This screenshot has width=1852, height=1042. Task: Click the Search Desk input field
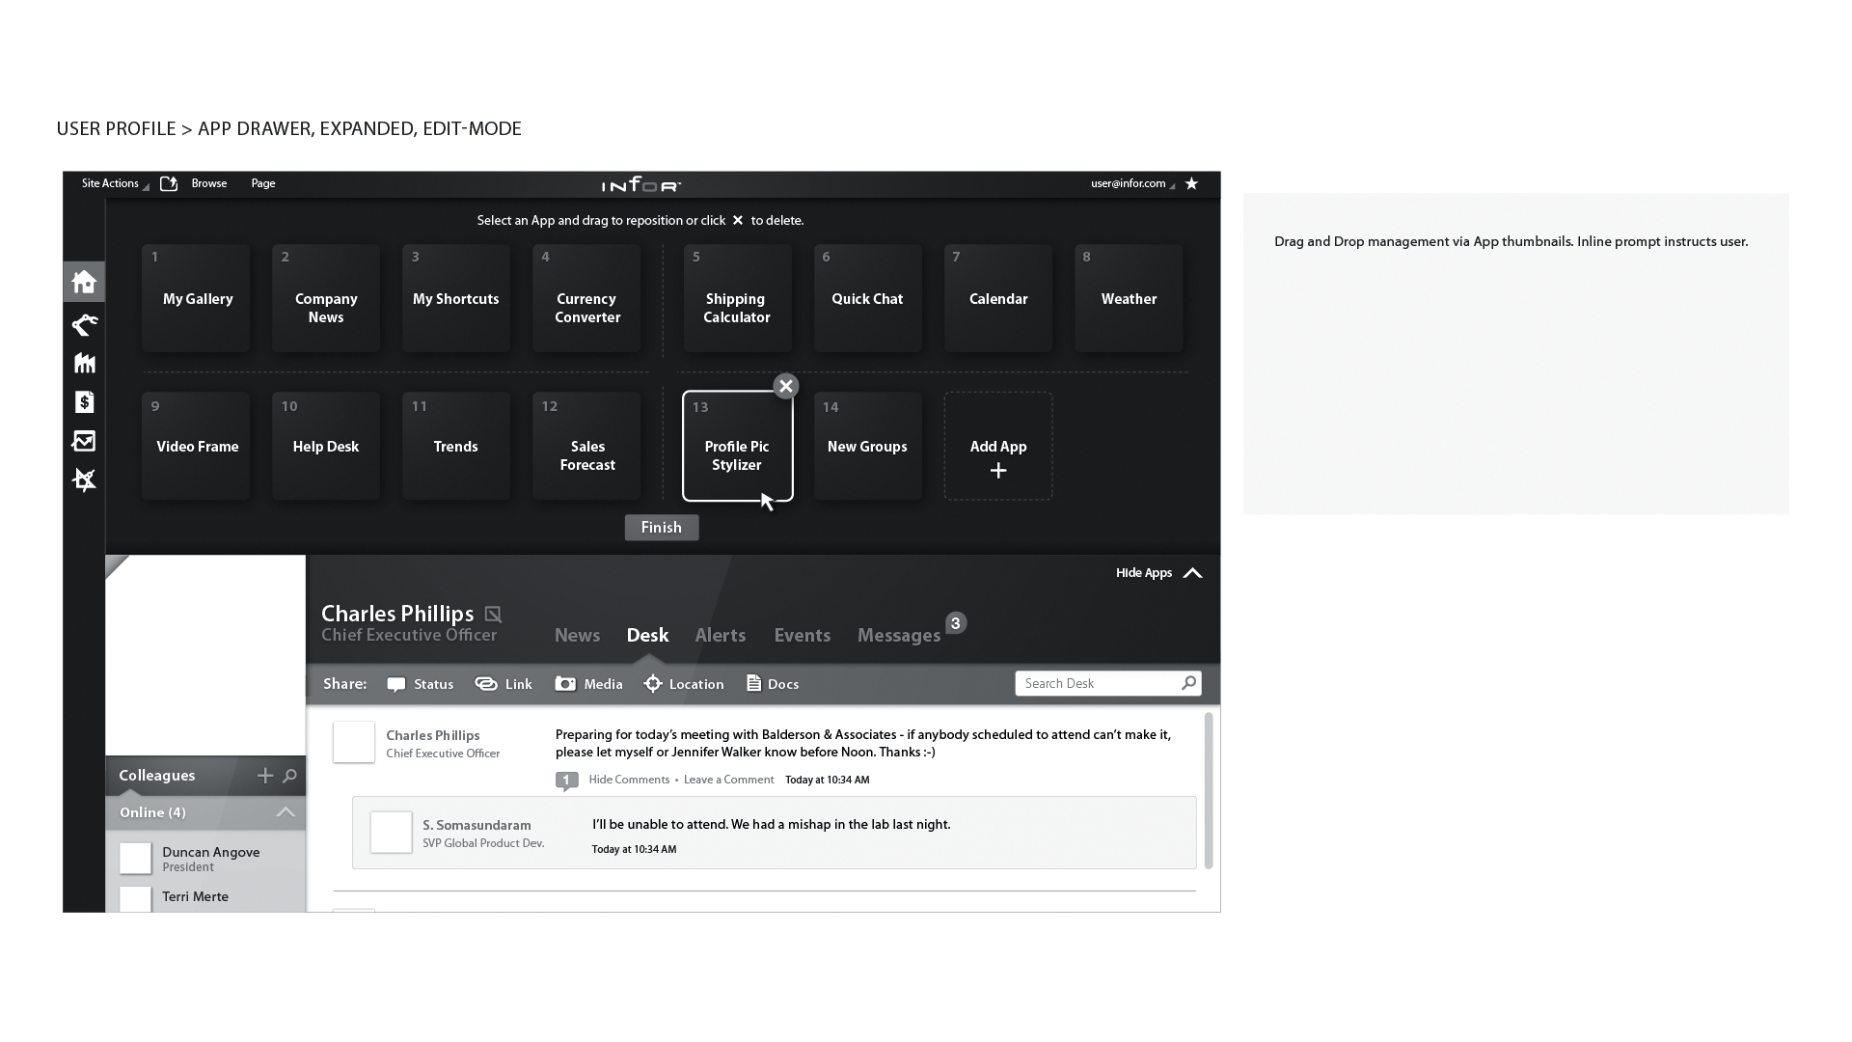click(x=1098, y=683)
